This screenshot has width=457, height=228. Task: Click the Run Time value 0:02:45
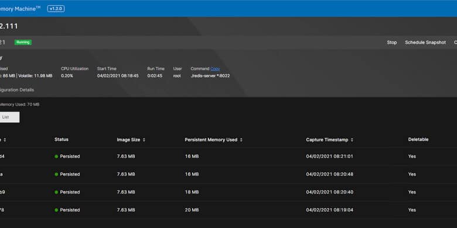(x=155, y=75)
